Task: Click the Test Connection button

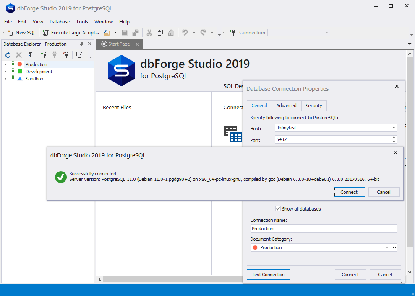Action: 269,275
